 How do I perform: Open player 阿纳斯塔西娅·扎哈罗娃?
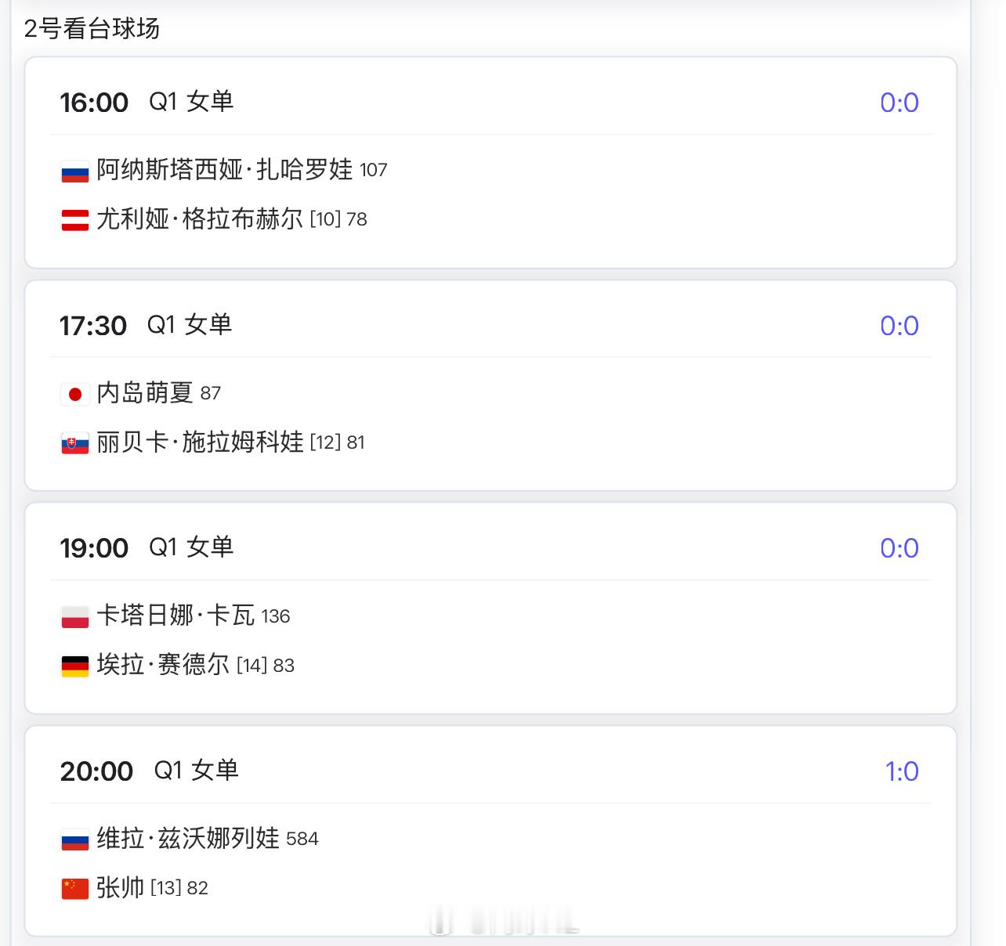[225, 169]
